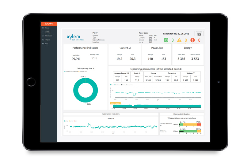This screenshot has height=164, width=247.
Task: Open Historic data via its archive icon
Action: [x=199, y=34]
